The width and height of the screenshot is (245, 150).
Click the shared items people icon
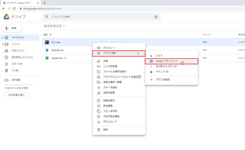click(6, 51)
